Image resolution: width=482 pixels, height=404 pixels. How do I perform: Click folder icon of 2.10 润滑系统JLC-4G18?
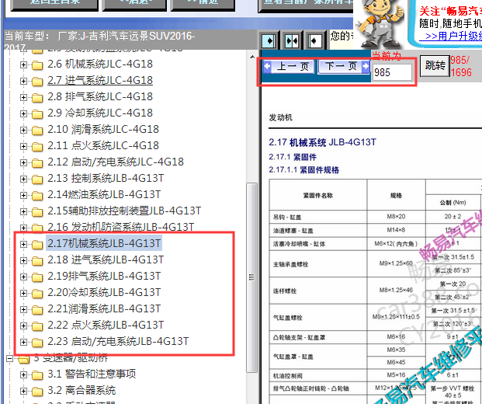pyautogui.click(x=37, y=131)
